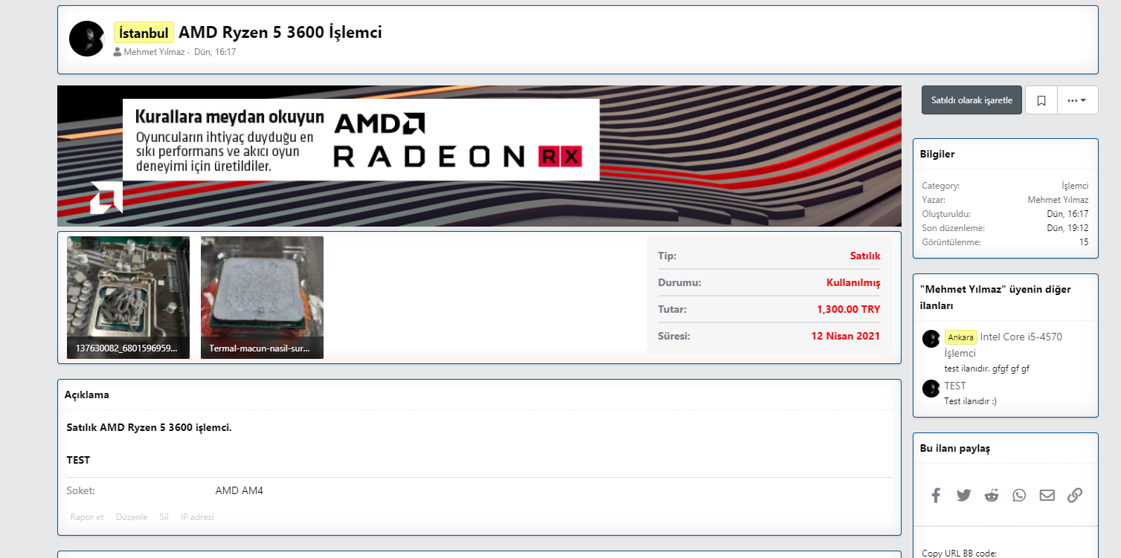The width and height of the screenshot is (1121, 558).
Task: Share this listing on Reddit
Action: click(992, 495)
